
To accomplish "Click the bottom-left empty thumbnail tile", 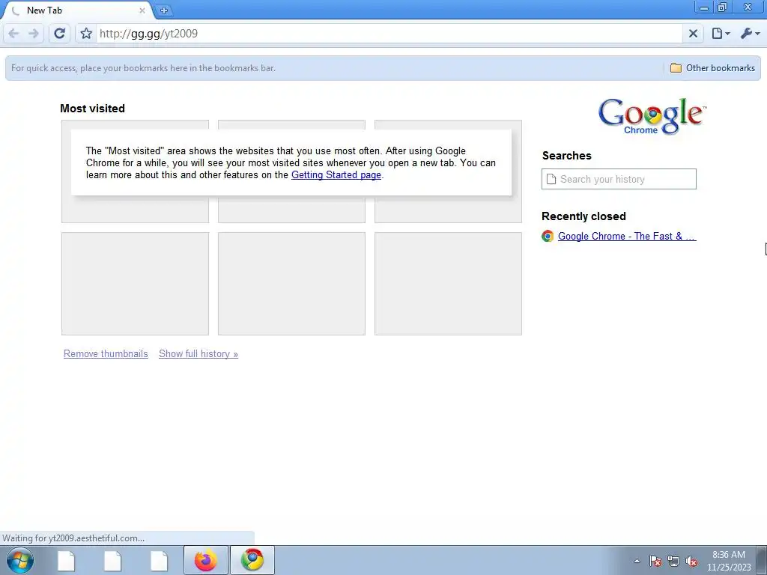I will pyautogui.click(x=135, y=284).
